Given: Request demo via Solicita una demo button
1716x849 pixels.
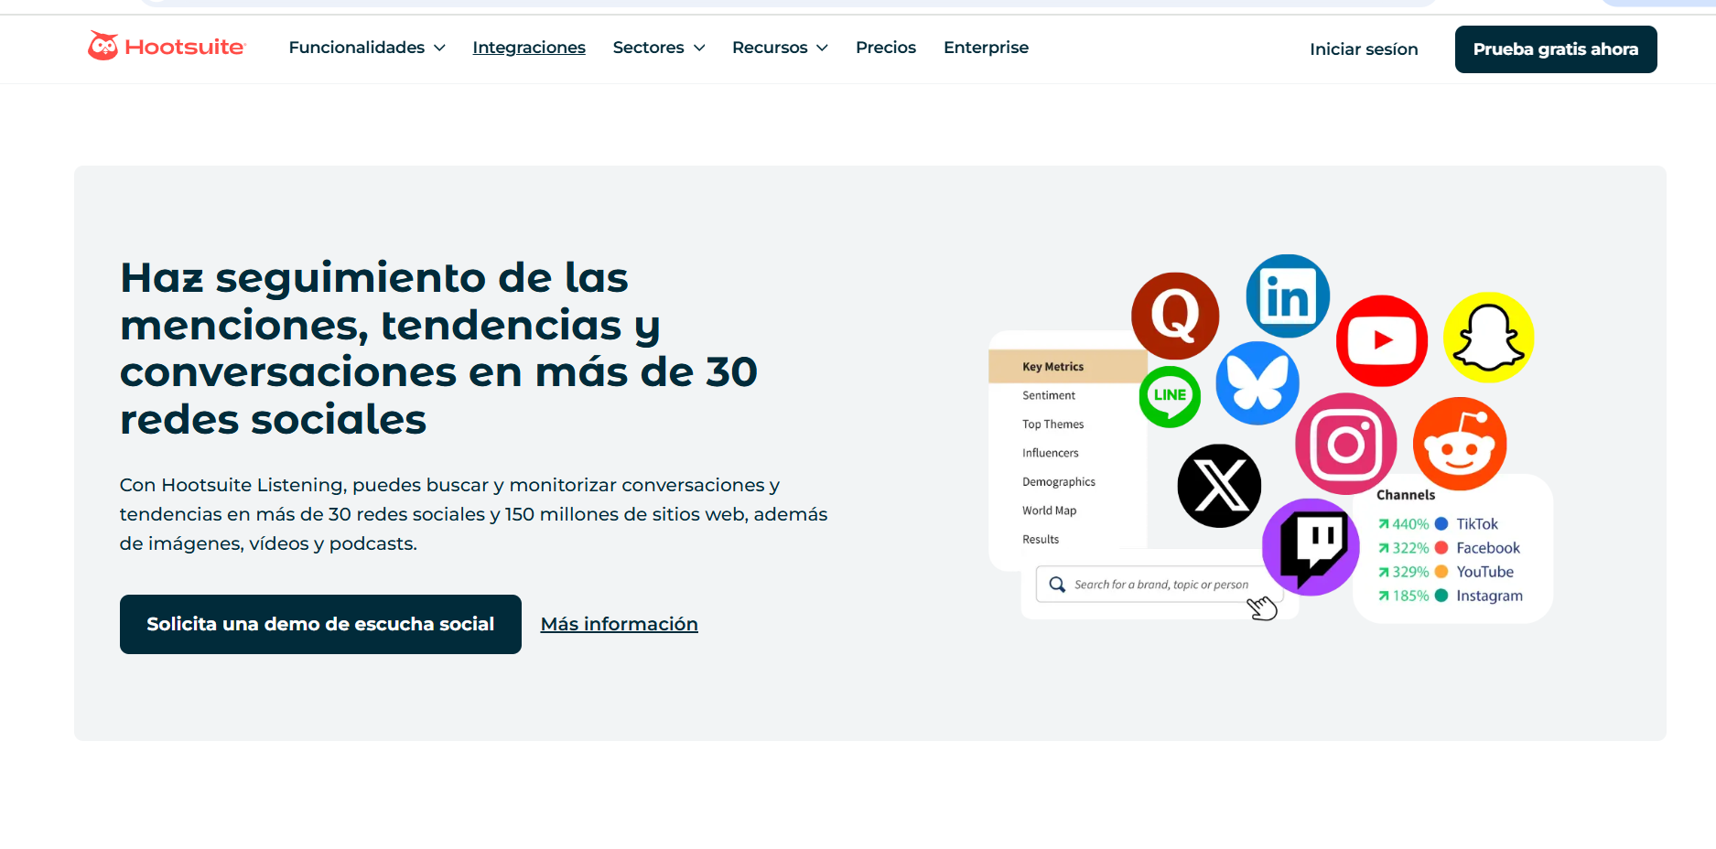Looking at the screenshot, I should (320, 624).
